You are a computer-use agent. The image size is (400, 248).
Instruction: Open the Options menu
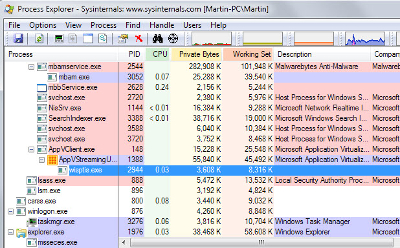click(x=43, y=25)
